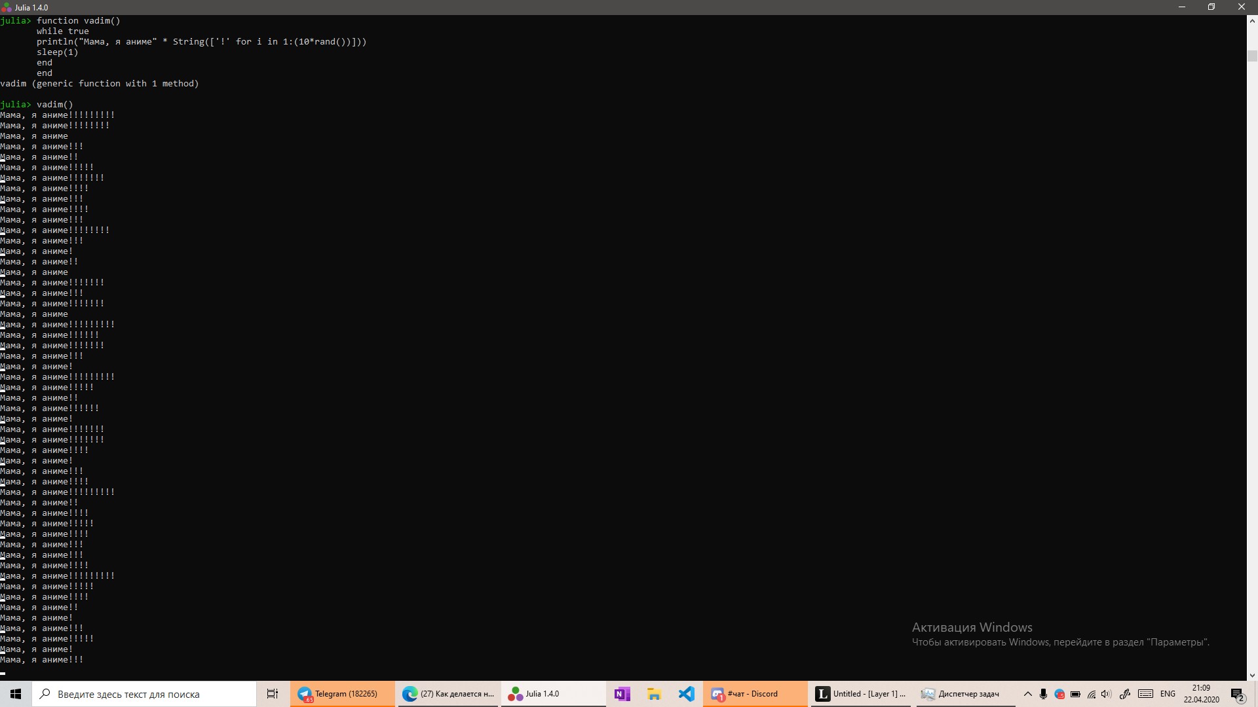Minimize the Julia 1.4.0 window
This screenshot has width=1258, height=707.
[1182, 7]
